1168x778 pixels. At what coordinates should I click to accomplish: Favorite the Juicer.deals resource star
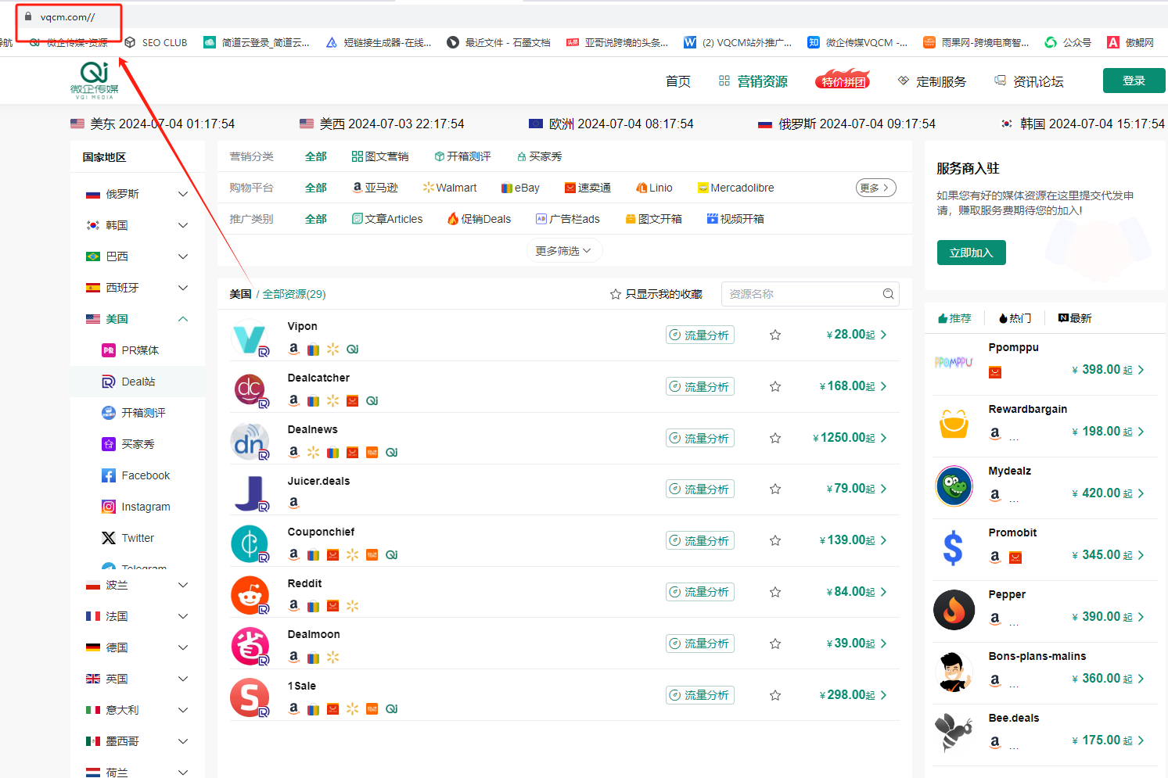pyautogui.click(x=775, y=489)
